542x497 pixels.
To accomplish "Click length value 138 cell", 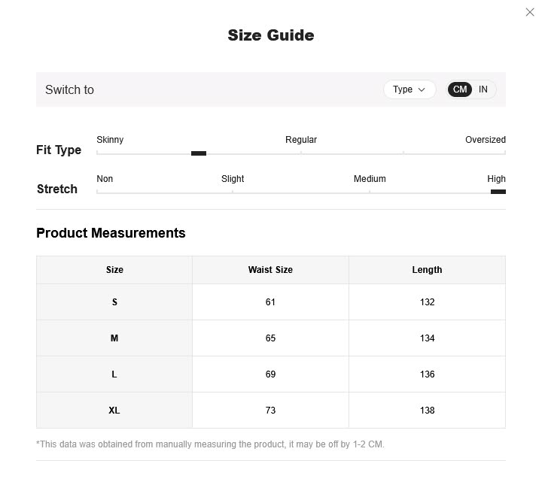I will pos(427,411).
